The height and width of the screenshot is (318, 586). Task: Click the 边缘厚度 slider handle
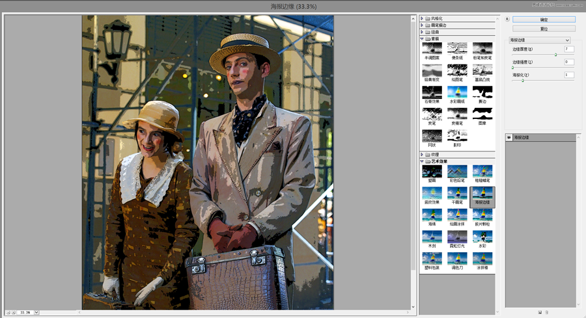(555, 55)
